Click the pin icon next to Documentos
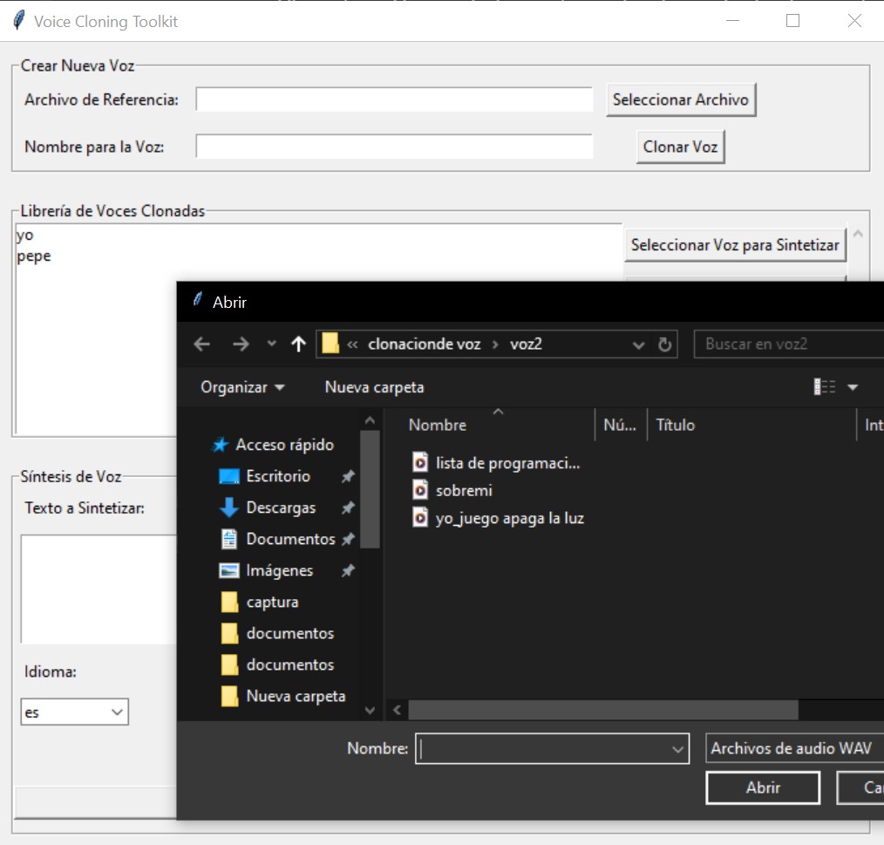Image resolution: width=884 pixels, height=845 pixels. [x=348, y=539]
